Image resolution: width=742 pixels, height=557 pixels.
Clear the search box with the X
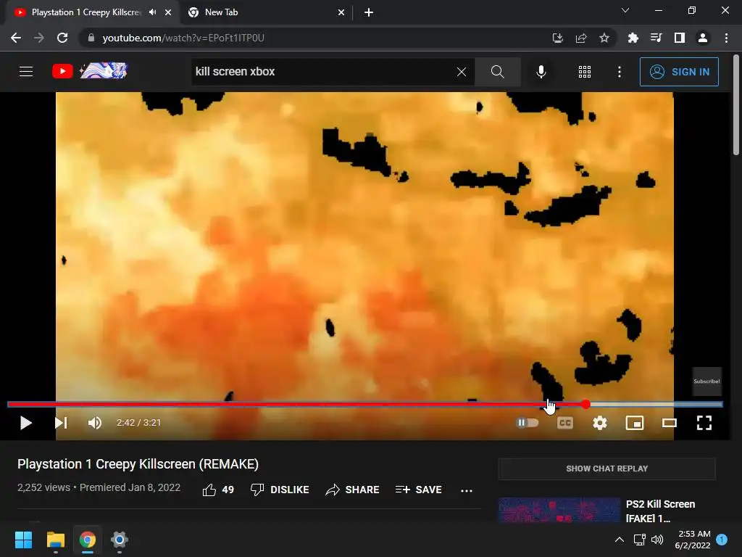click(x=462, y=72)
